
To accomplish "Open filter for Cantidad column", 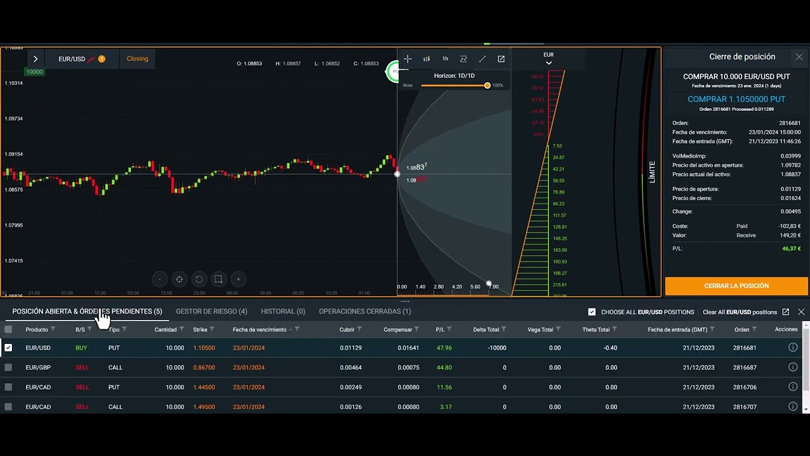I will point(182,329).
